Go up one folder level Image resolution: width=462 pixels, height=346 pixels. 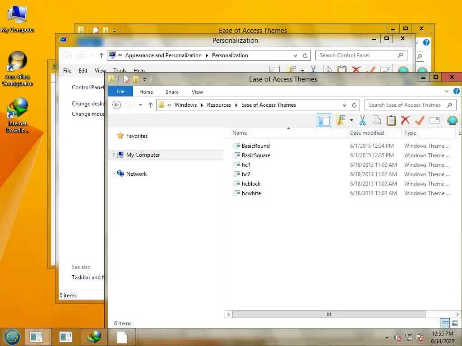[151, 105]
